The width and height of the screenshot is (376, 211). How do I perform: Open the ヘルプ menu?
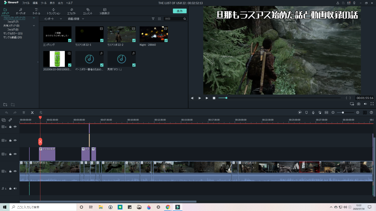click(x=69, y=3)
